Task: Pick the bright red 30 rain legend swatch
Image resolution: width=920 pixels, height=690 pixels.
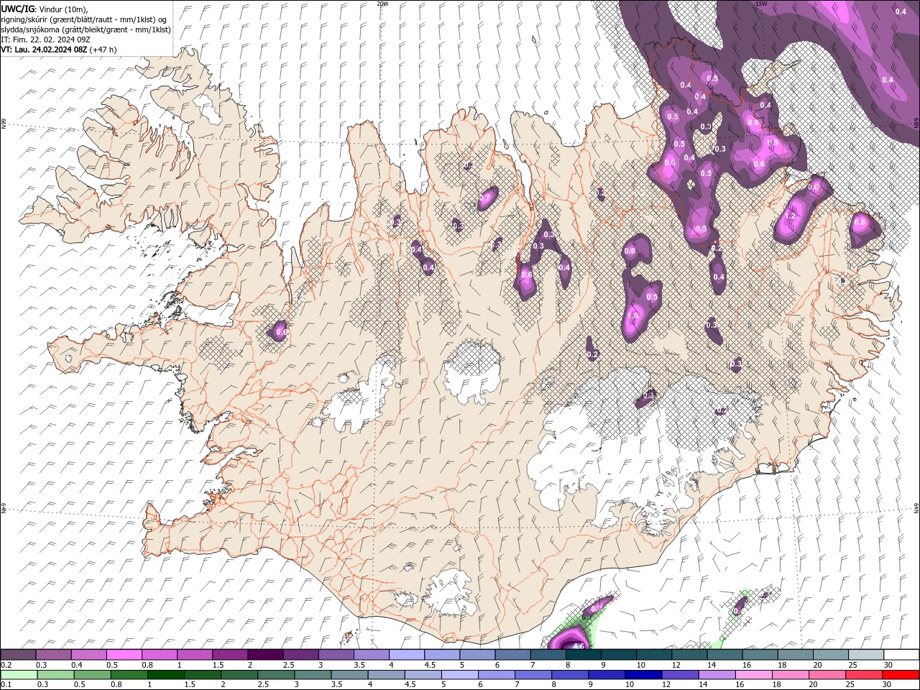Action: (x=901, y=675)
